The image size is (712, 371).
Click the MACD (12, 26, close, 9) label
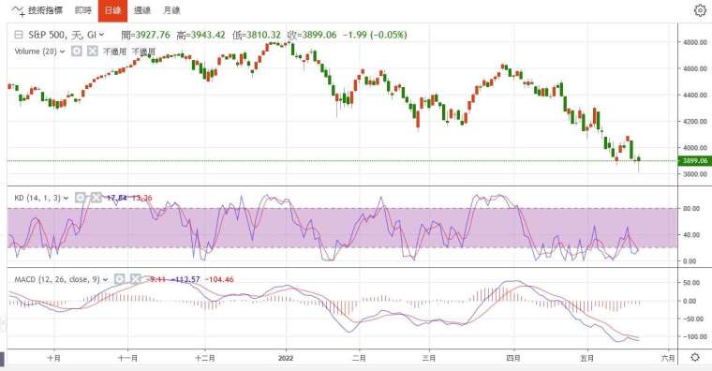point(57,279)
